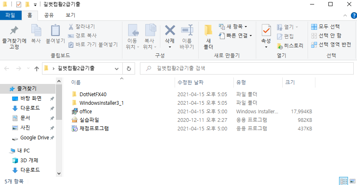Open 사진 in the navigation pane
357x185 pixels.
point(25,128)
